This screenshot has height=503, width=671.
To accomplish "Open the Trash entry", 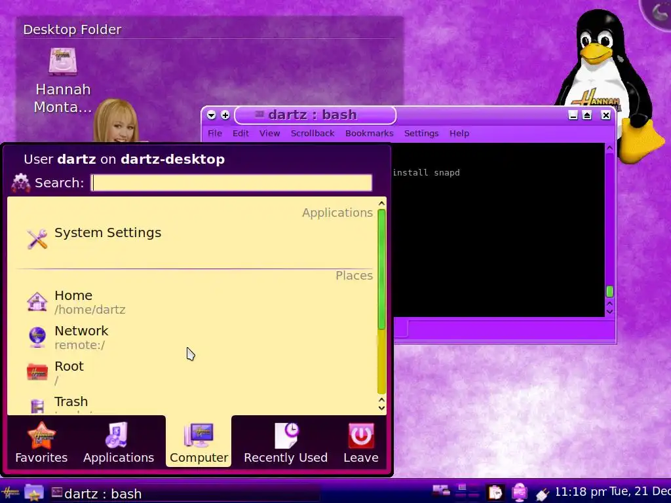I will 193,405.
